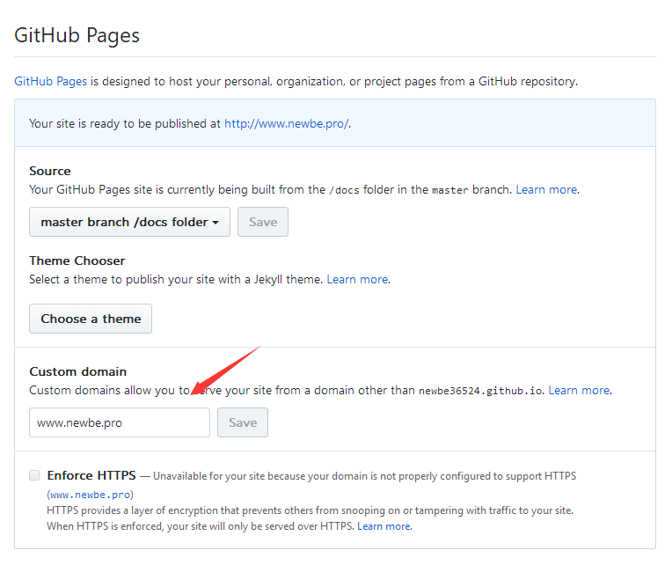This screenshot has width=672, height=565.
Task: Open the GitHub Pages intro link
Action: 50,81
